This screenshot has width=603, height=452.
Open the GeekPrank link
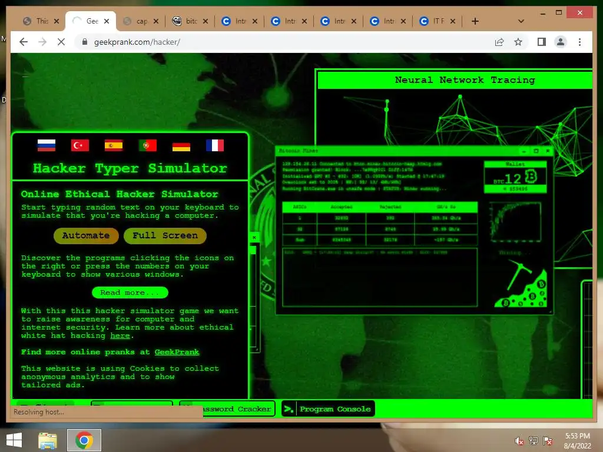[177, 352]
